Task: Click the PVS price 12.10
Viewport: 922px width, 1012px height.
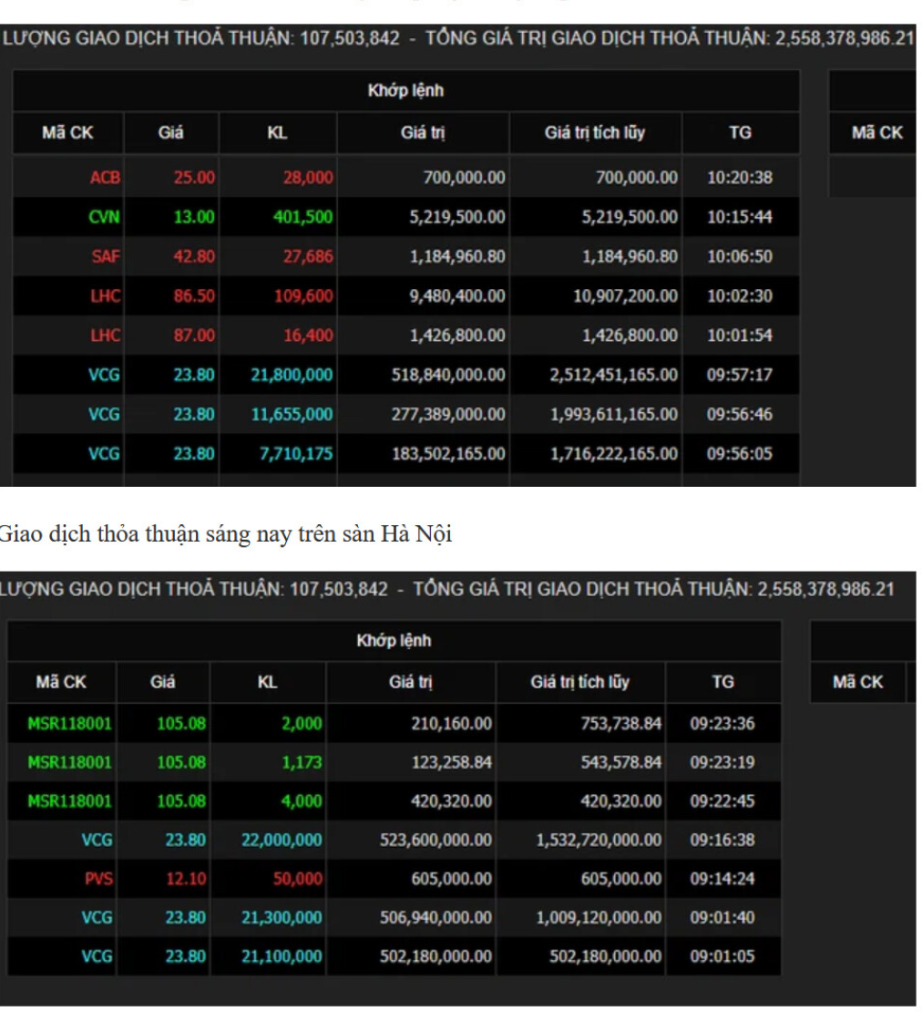Action: [x=187, y=878]
